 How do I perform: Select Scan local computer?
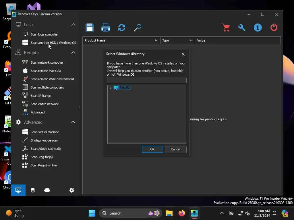pos(44,34)
